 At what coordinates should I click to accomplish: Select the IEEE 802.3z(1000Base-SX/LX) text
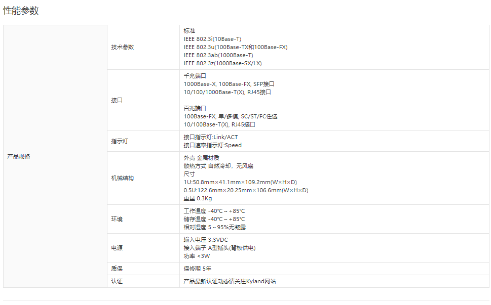click(222, 63)
